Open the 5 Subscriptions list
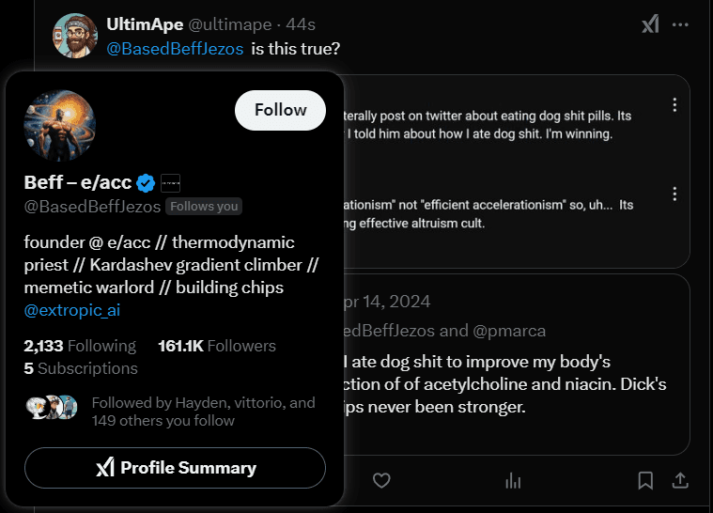The height and width of the screenshot is (513, 713). coord(81,368)
